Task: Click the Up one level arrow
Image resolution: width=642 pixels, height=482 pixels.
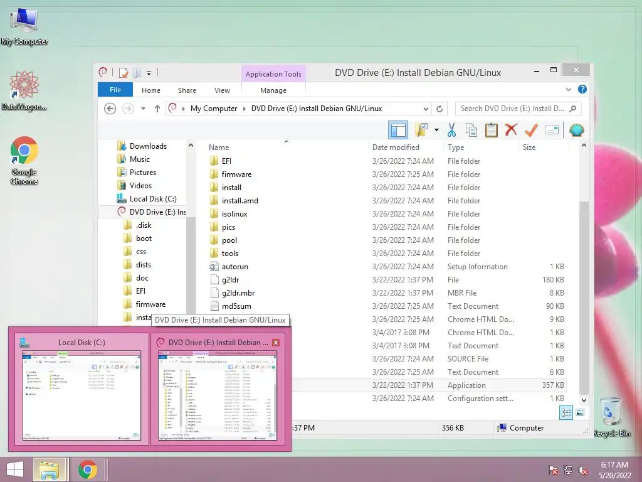Action: (x=157, y=109)
